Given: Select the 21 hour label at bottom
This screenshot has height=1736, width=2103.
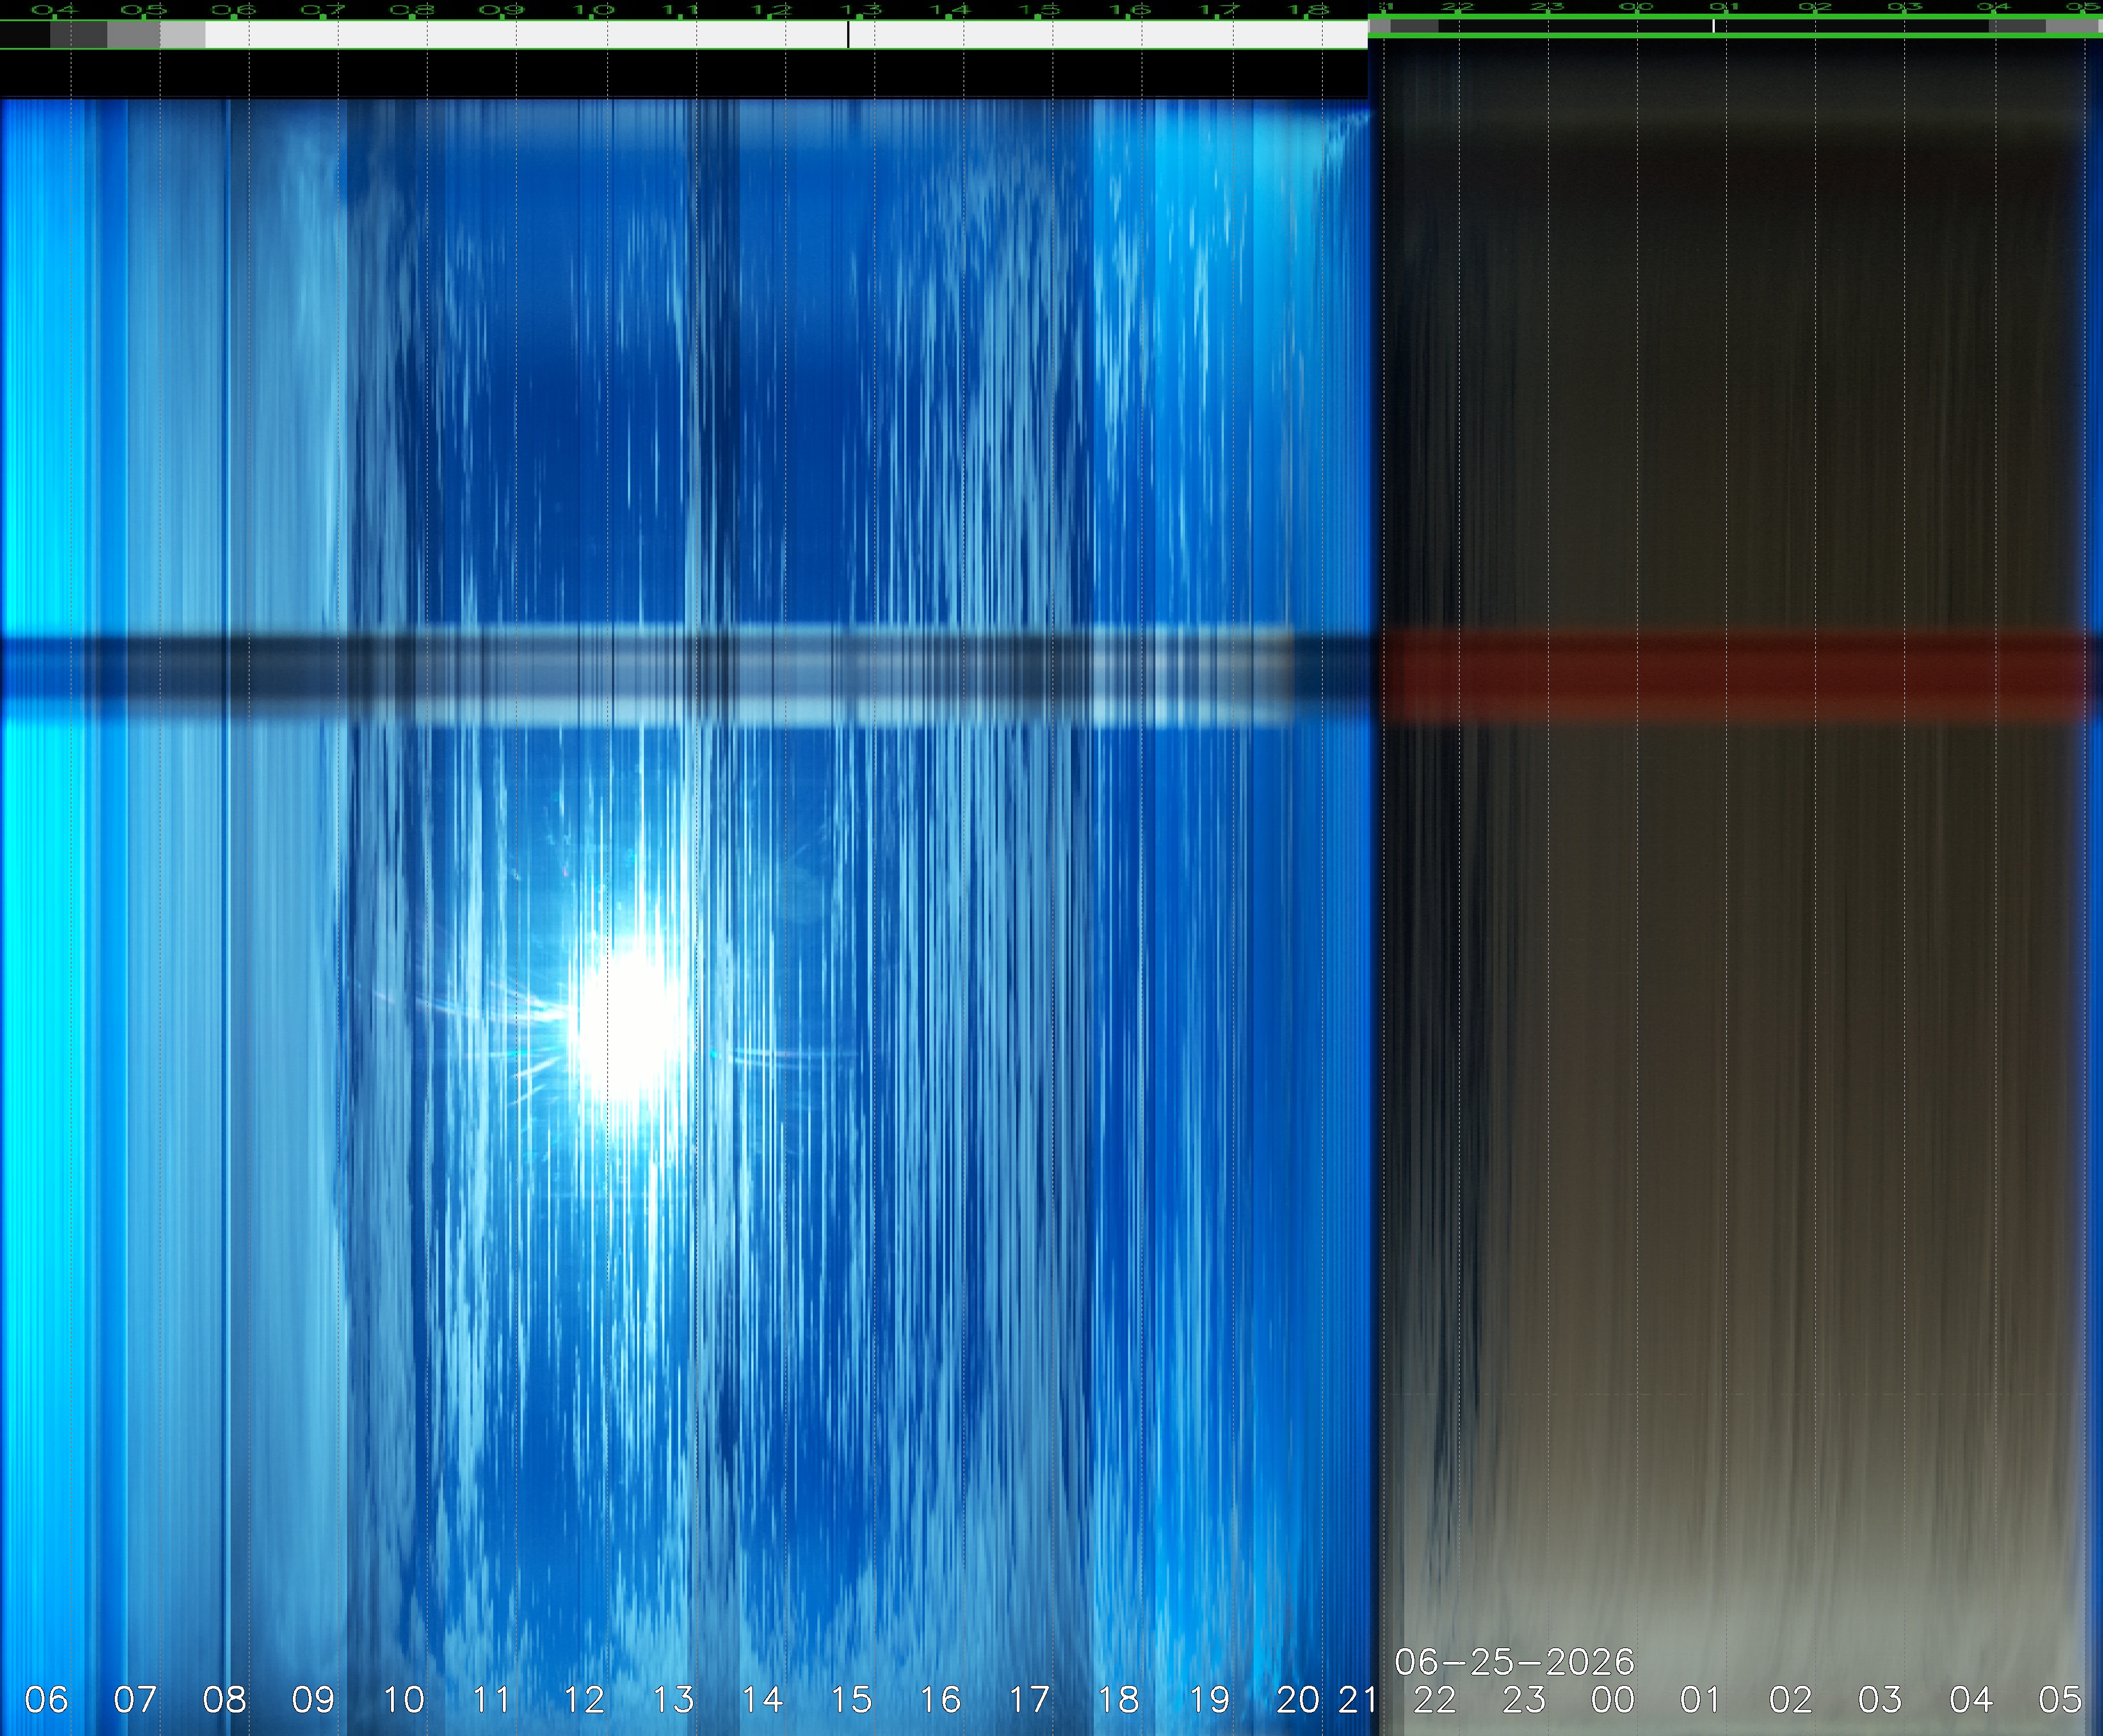Looking at the screenshot, I should point(1357,1699).
